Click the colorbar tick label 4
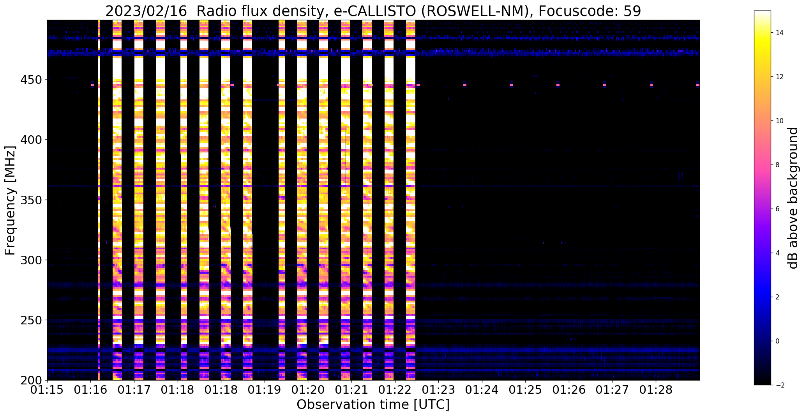Image resolution: width=805 pixels, height=416 pixels. [778, 253]
